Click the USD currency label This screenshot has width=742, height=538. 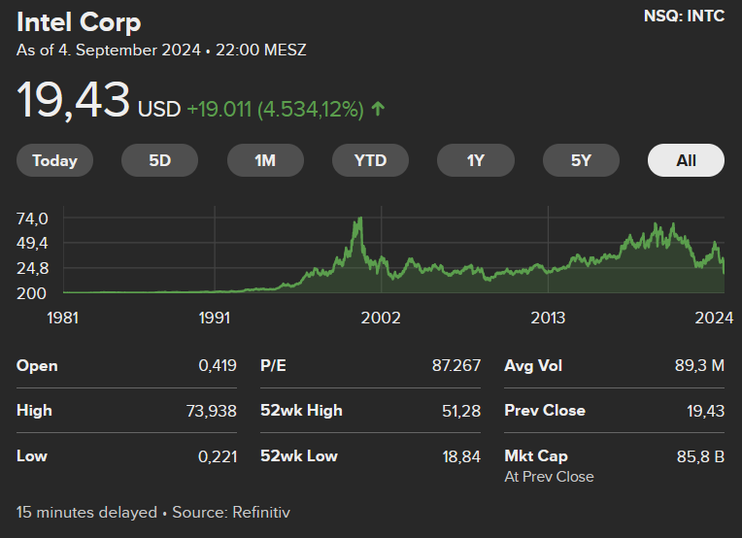159,110
